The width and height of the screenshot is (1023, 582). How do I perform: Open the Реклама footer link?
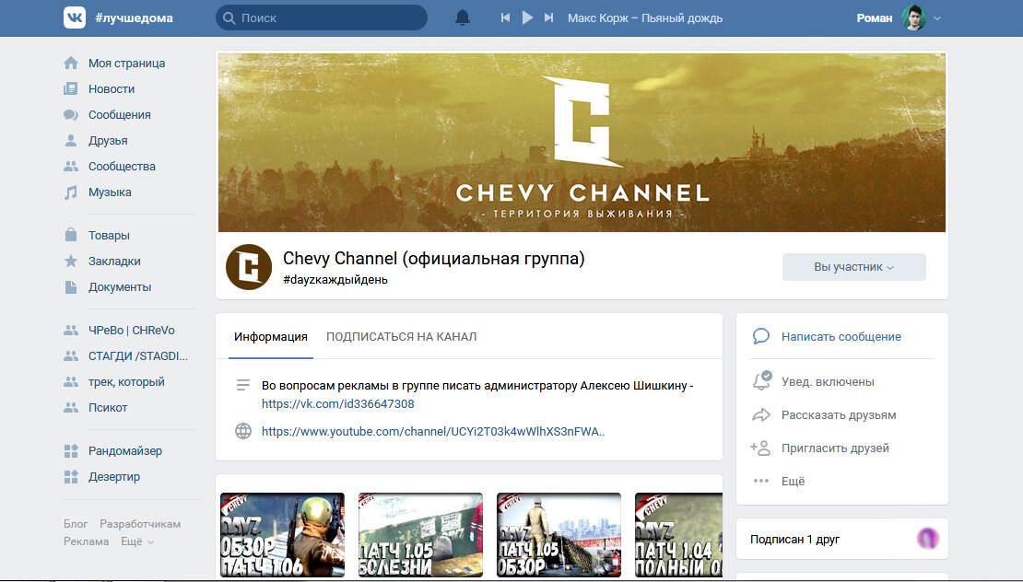click(86, 541)
